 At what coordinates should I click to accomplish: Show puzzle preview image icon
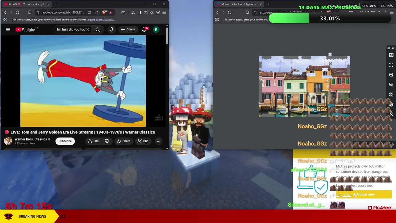pyautogui.click(x=391, y=55)
